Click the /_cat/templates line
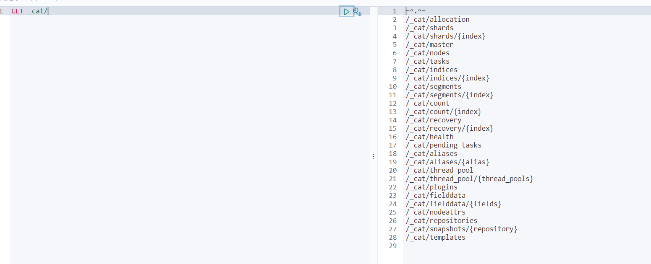The height and width of the screenshot is (264, 651). 435,238
